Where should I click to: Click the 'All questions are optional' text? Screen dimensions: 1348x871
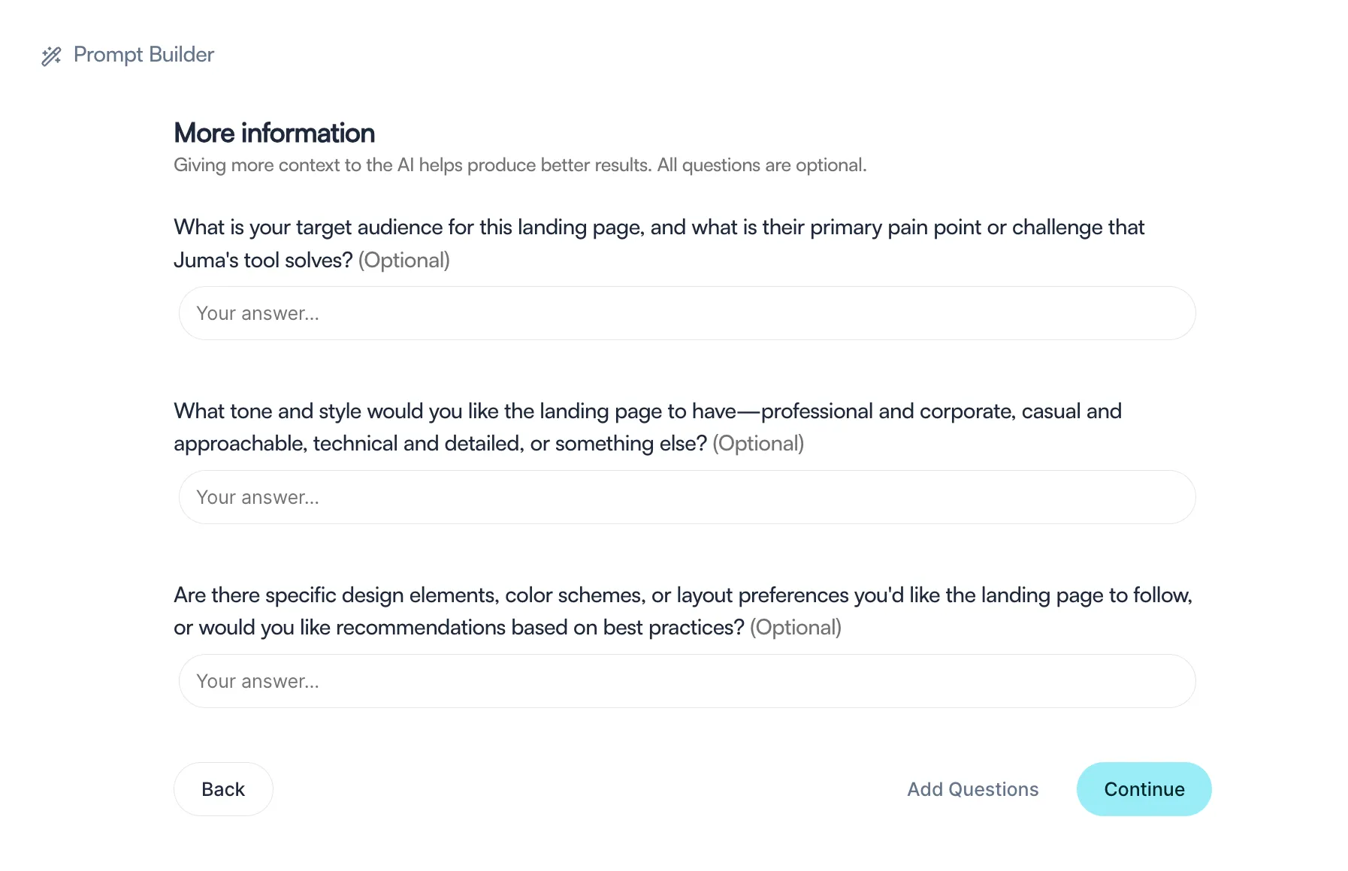762,165
